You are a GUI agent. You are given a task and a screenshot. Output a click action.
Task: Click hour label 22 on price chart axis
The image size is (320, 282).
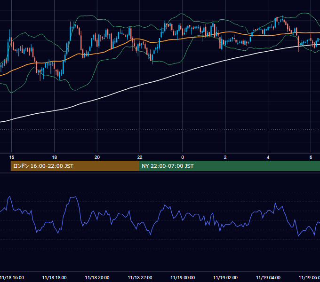tap(140, 157)
